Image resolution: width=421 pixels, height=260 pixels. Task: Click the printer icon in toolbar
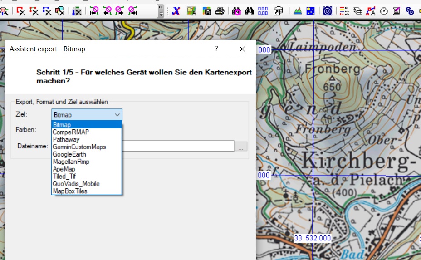point(220,11)
